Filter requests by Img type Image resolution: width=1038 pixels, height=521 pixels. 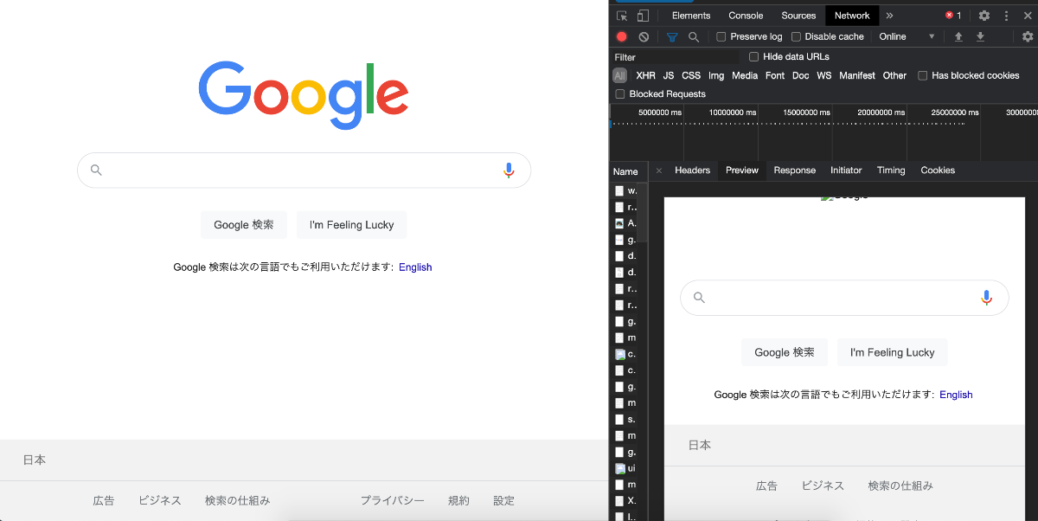[716, 75]
